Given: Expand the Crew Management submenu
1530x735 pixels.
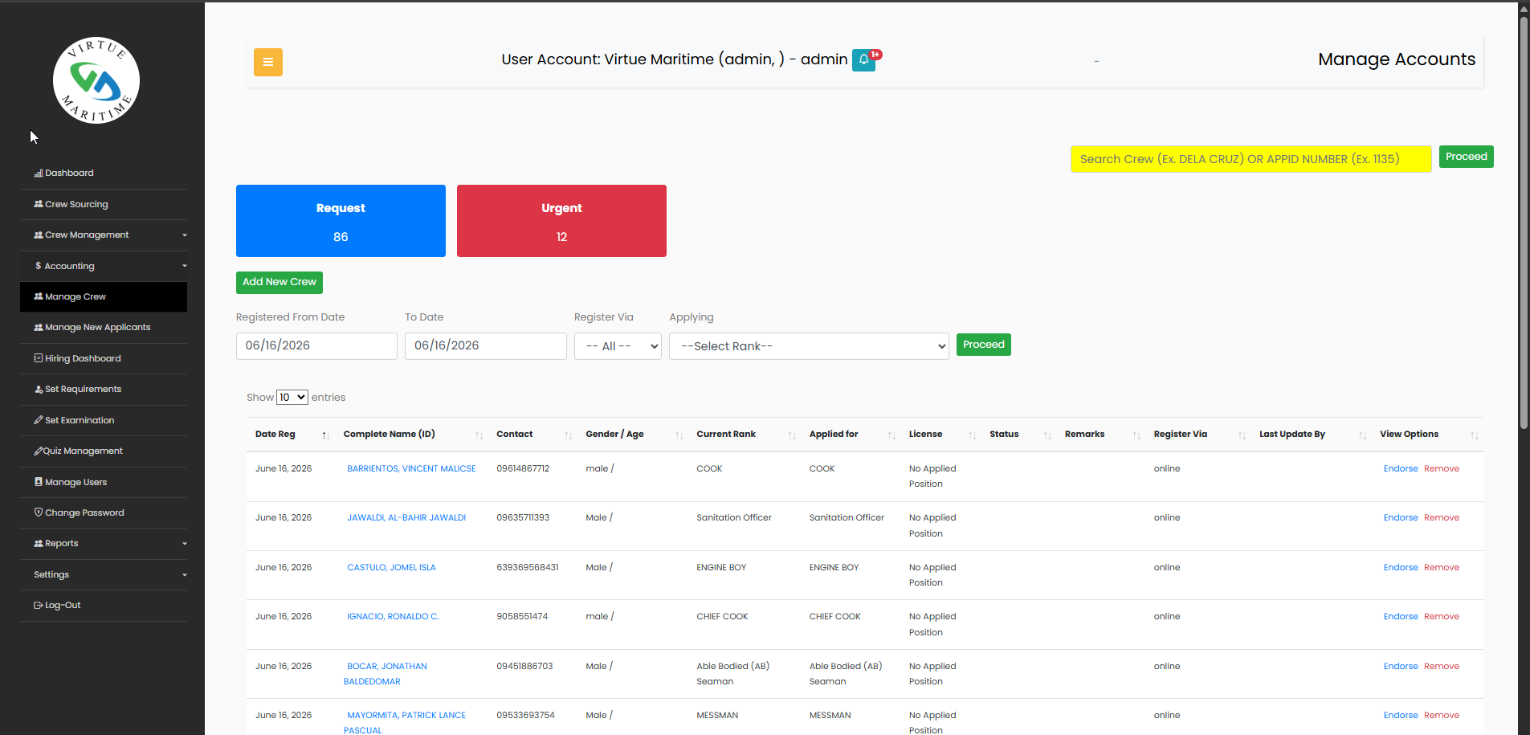Looking at the screenshot, I should (x=104, y=235).
